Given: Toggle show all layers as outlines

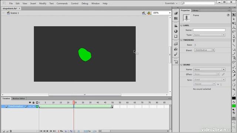Looking at the screenshot, I should coord(37,103).
